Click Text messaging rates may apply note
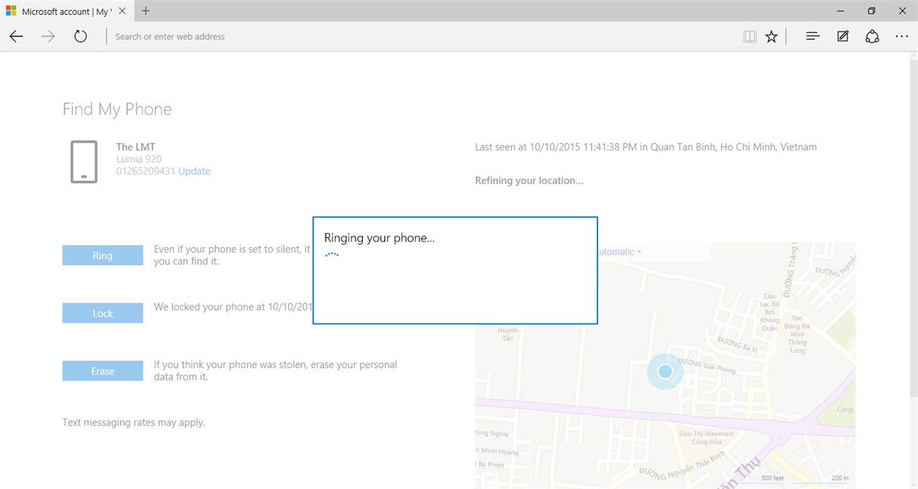Screen dimensions: 918x489 pos(133,423)
